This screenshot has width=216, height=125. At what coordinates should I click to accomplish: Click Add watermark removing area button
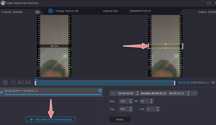coord(50,119)
